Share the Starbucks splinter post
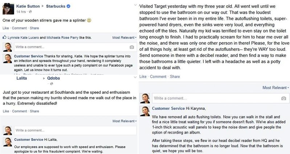290x154 pixels. pyautogui.click(x=34, y=28)
